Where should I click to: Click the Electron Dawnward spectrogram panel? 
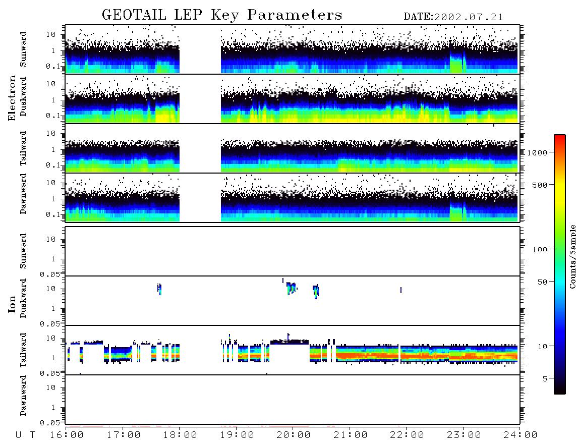tap(293, 198)
